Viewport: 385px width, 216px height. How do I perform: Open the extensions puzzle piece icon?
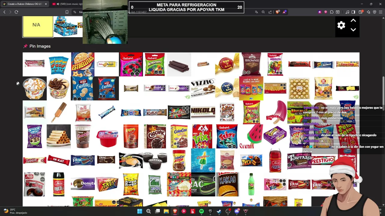pos(332,12)
